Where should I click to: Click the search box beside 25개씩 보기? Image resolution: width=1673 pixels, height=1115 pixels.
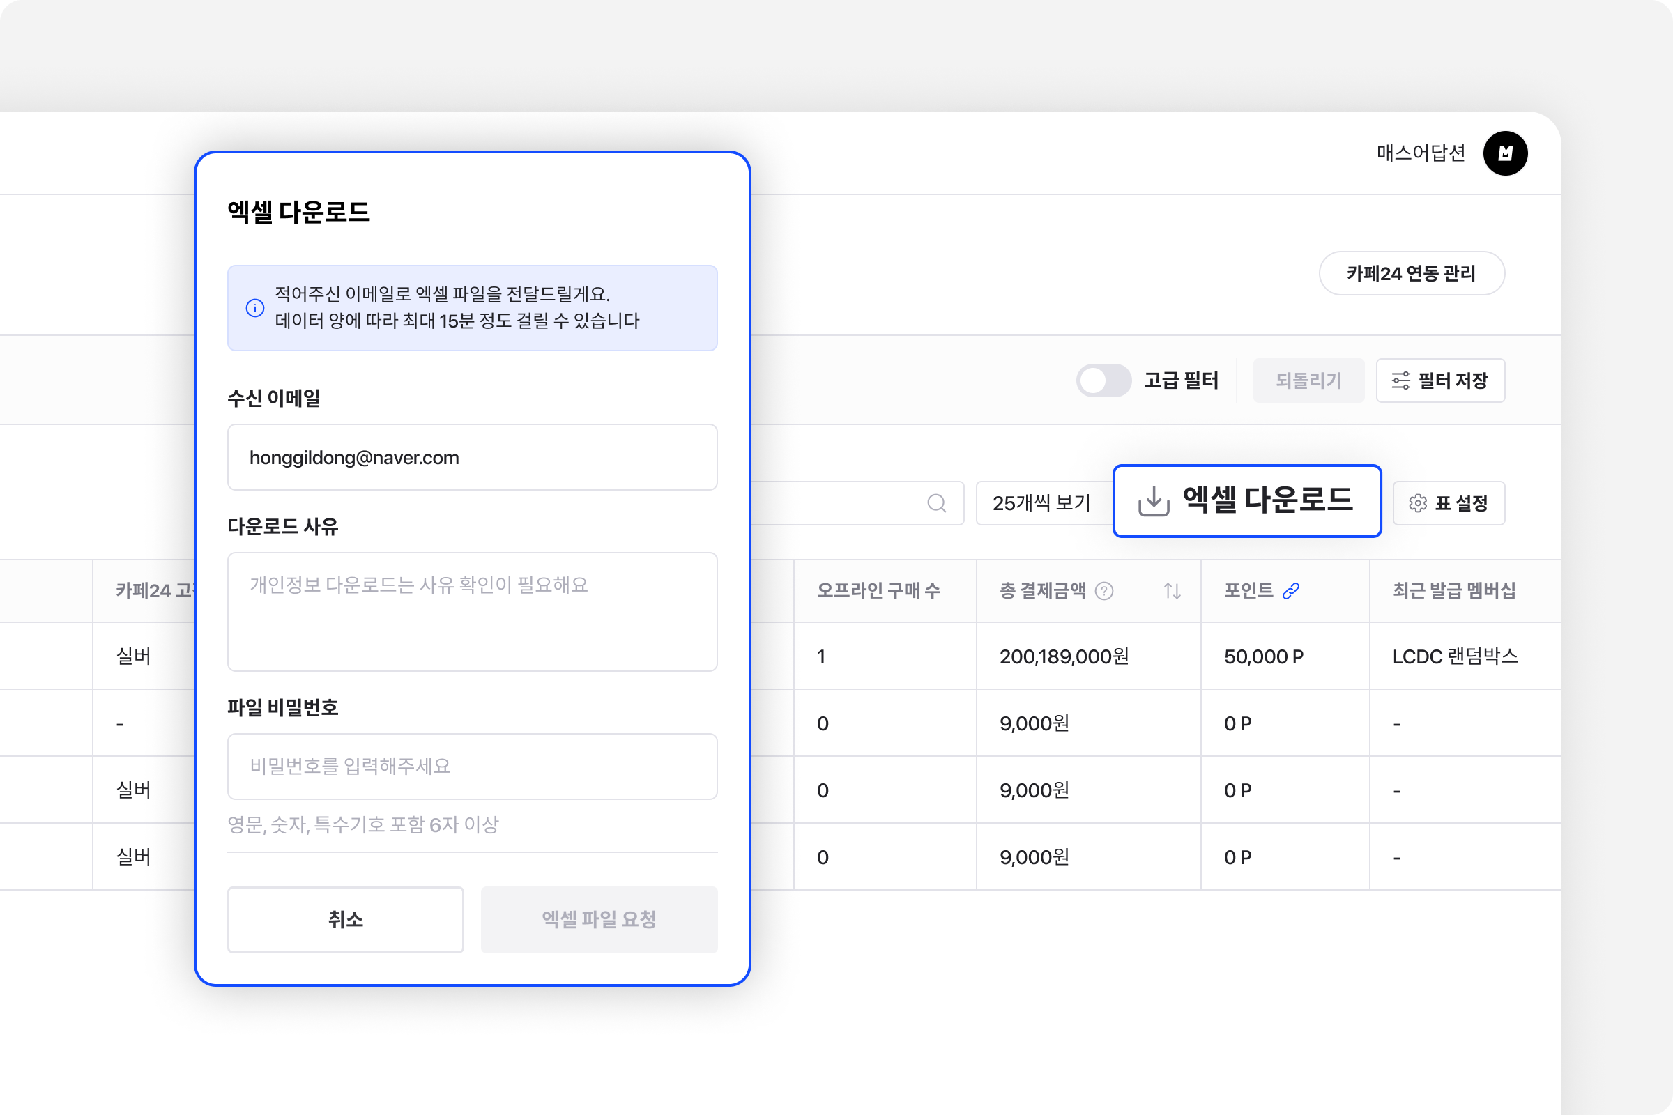[857, 503]
